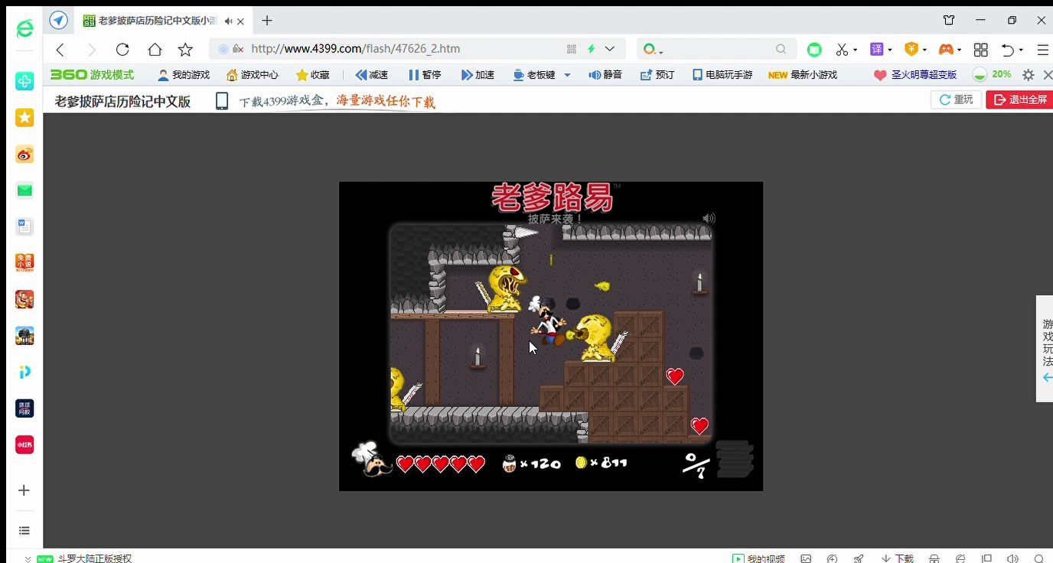Open the green square extension icon
The image size is (1053, 563).
point(814,50)
